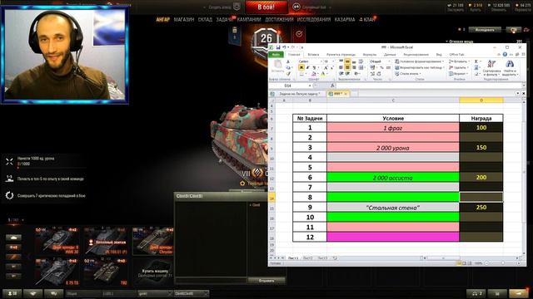Switch to the Excel Вставка ribbon tab
Viewport: 533px width, 299px height.
click(x=313, y=55)
